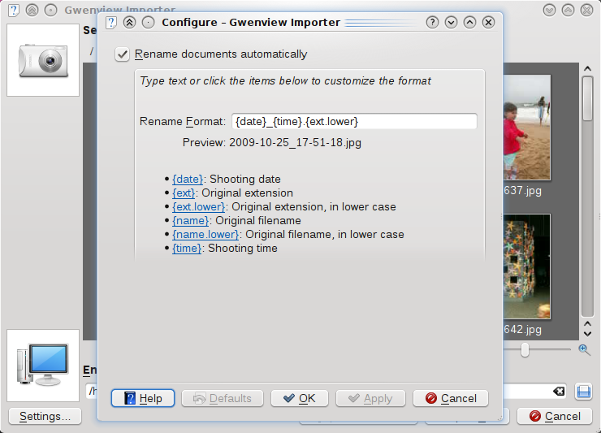Click the 642.jpg filename label
Image resolution: width=601 pixels, height=433 pixels.
click(x=522, y=330)
